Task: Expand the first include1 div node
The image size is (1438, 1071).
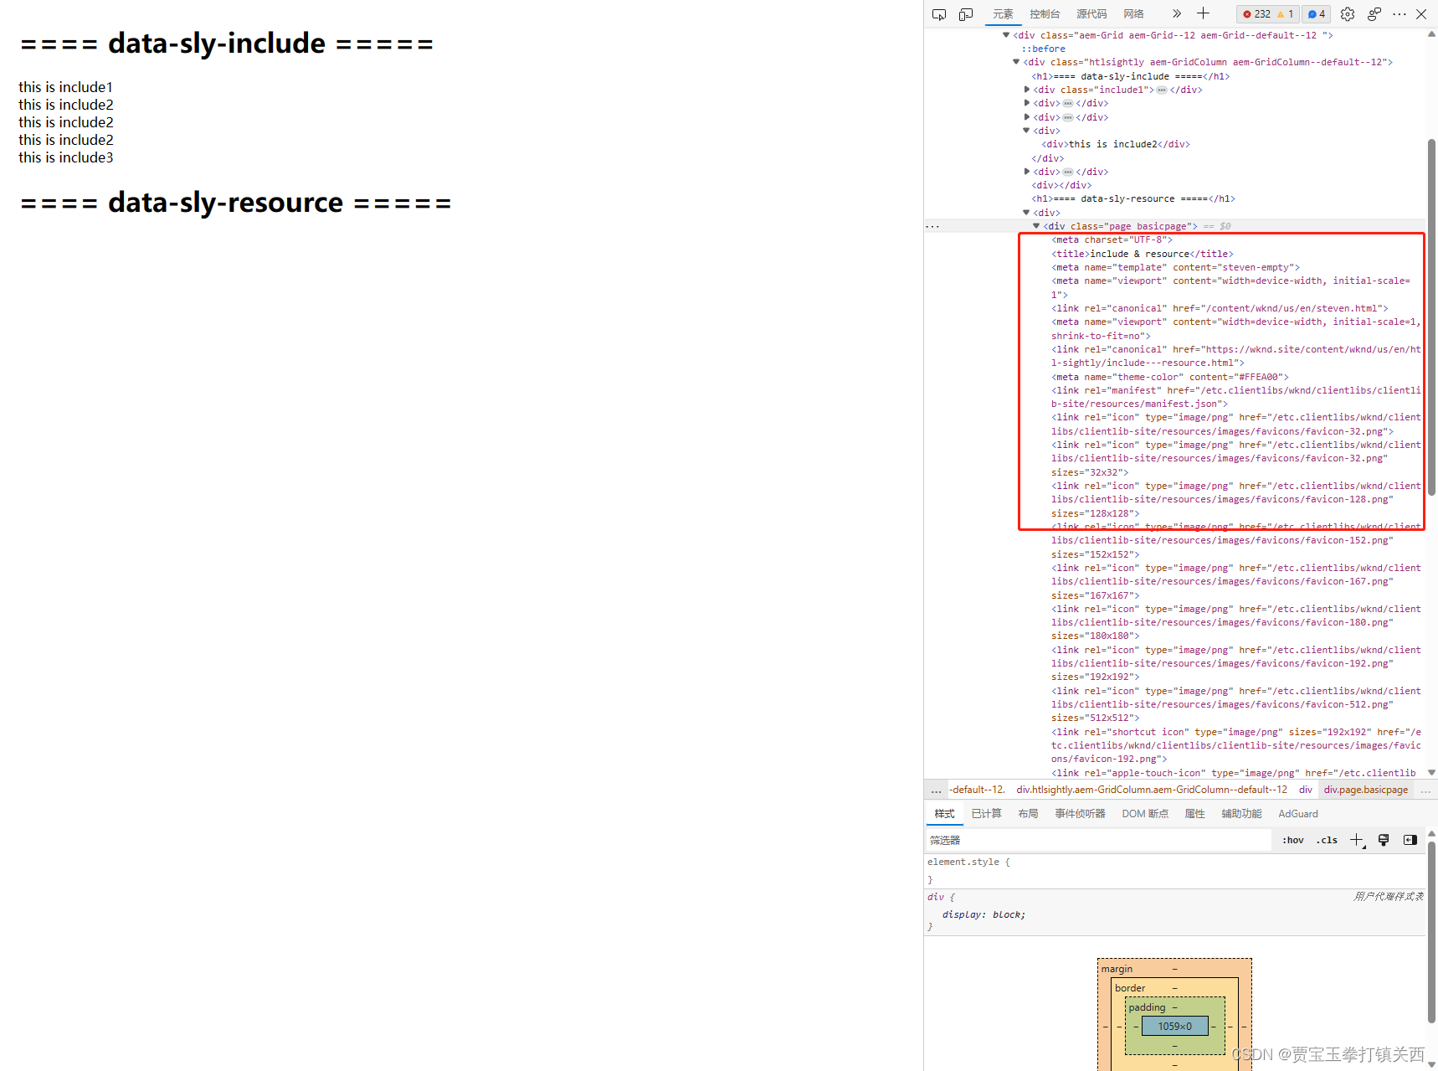Action: [x=1027, y=90]
